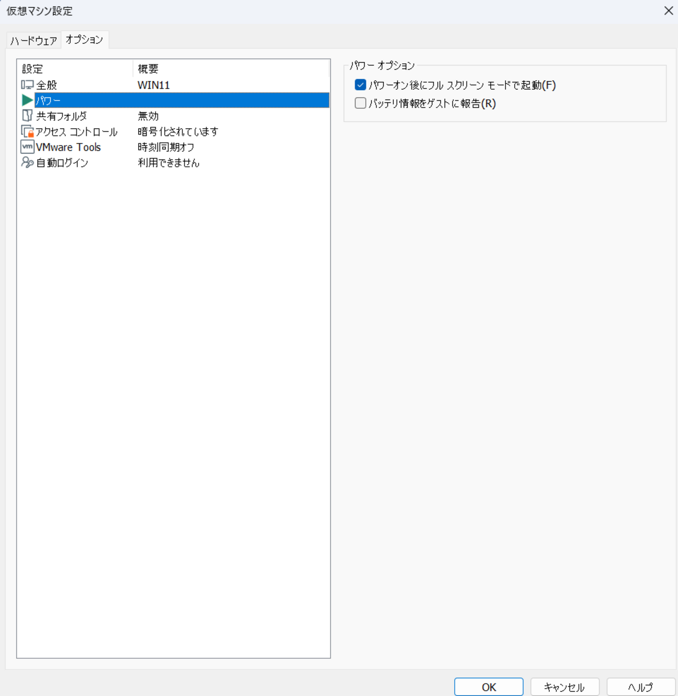
Task: Click the 設定 column header
Action: (x=76, y=69)
